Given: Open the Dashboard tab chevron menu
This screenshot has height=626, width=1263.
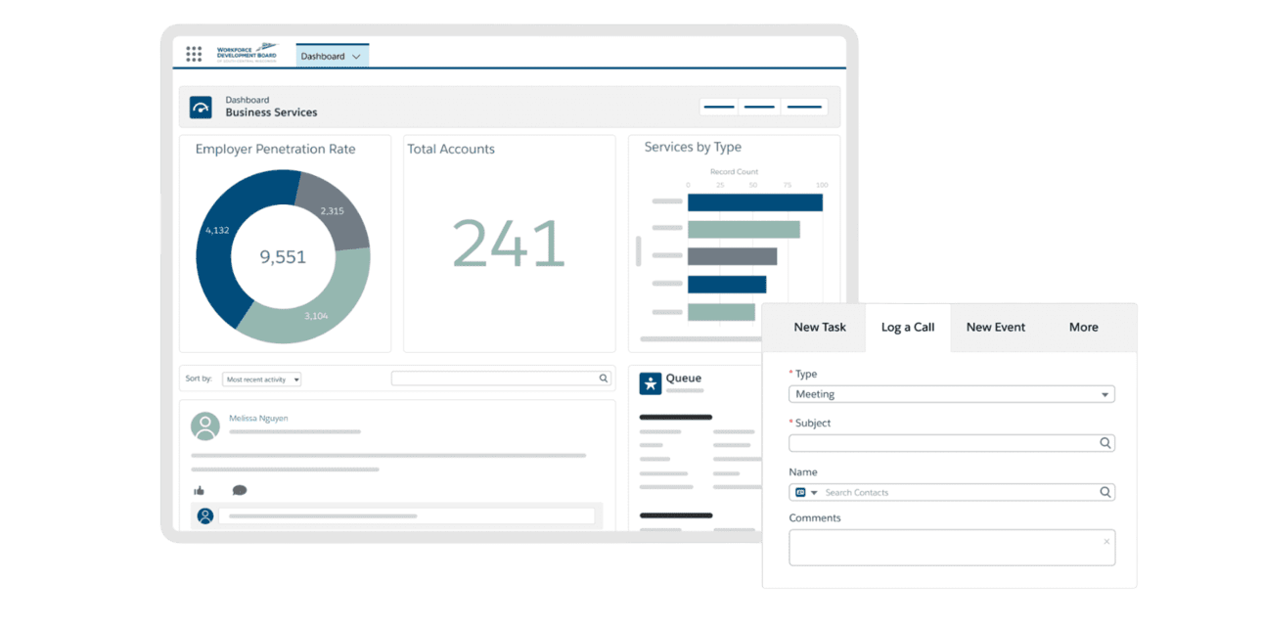Looking at the screenshot, I should tap(356, 57).
